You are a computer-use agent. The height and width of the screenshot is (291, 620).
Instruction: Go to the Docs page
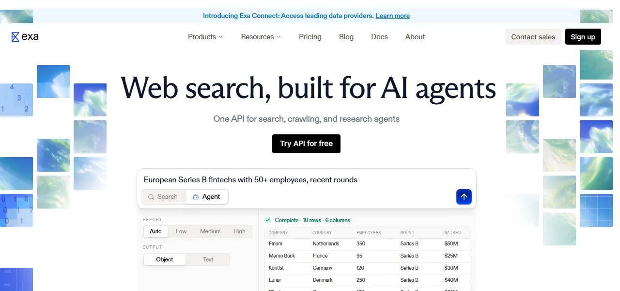click(379, 37)
